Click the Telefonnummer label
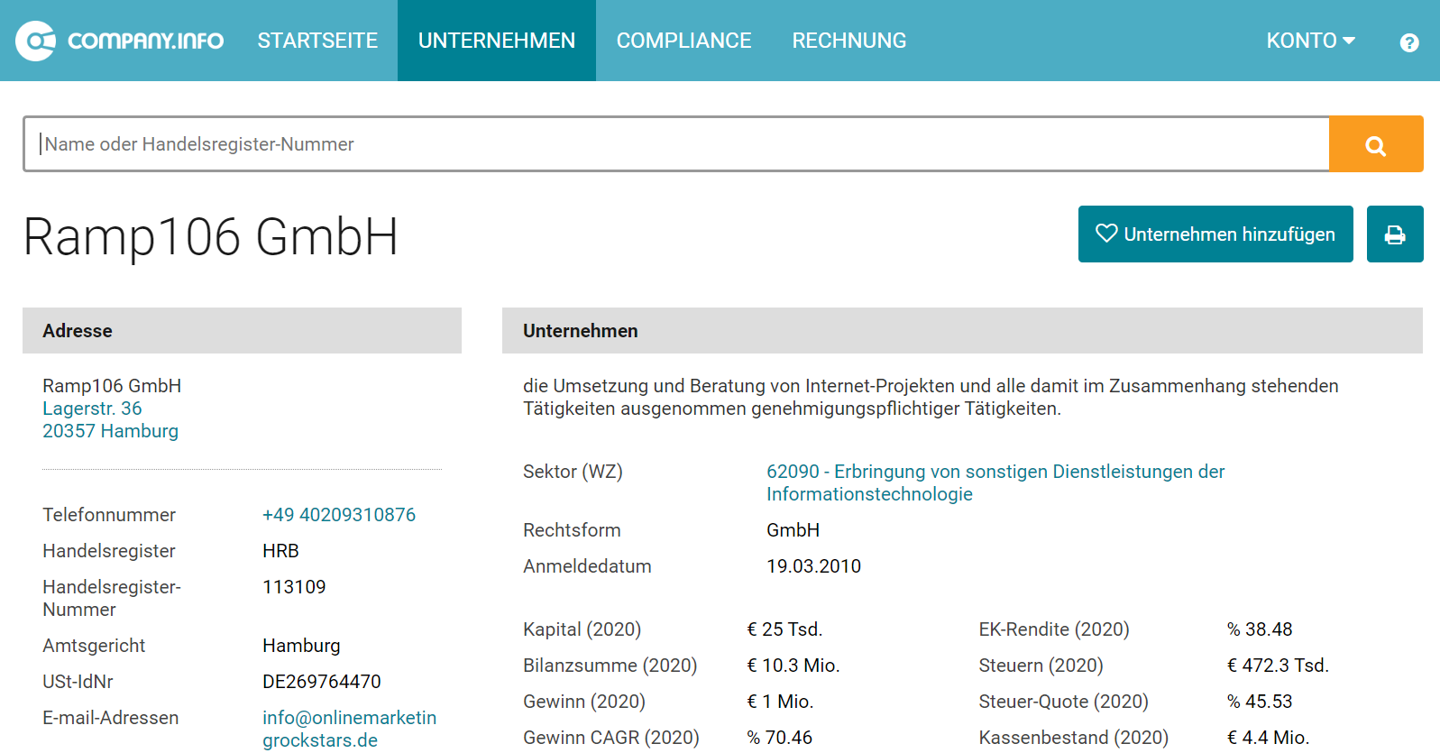Image resolution: width=1440 pixels, height=753 pixels. click(109, 515)
